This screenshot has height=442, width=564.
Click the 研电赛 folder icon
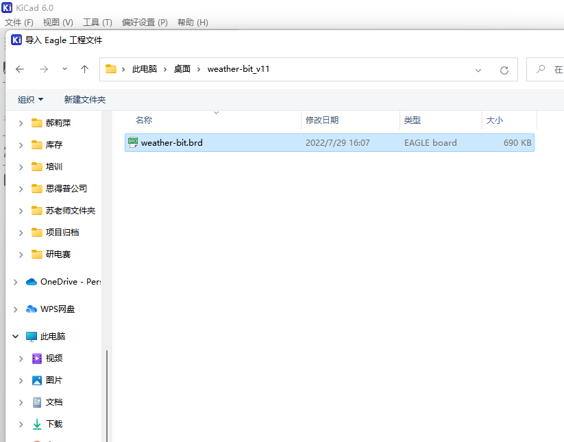[37, 255]
